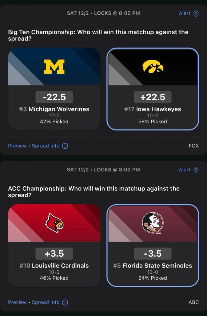
Task: Tap the Louisville Cardinals bird logo
Action: pyautogui.click(x=54, y=223)
